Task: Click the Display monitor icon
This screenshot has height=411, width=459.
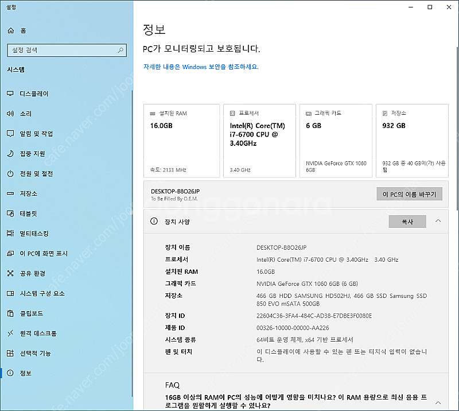Action: coord(10,94)
